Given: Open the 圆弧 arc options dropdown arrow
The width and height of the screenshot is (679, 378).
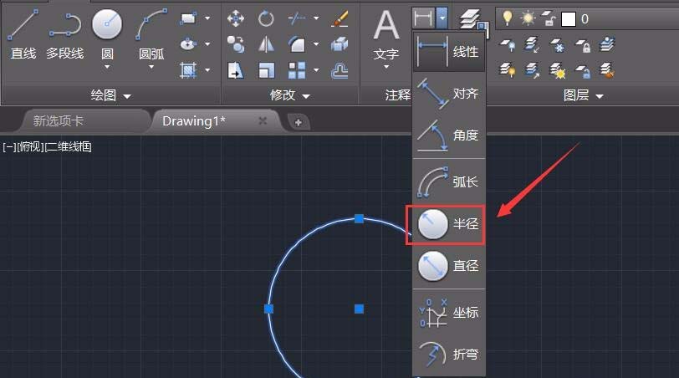Looking at the screenshot, I should [x=151, y=67].
